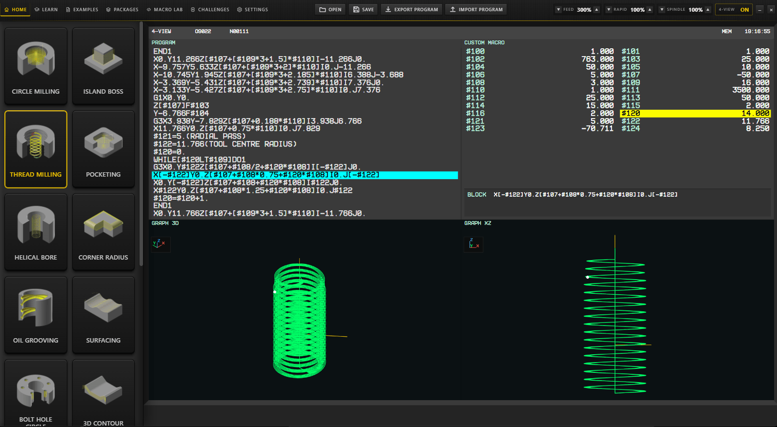Click the 3D graph axis orientation icon

[x=161, y=244]
